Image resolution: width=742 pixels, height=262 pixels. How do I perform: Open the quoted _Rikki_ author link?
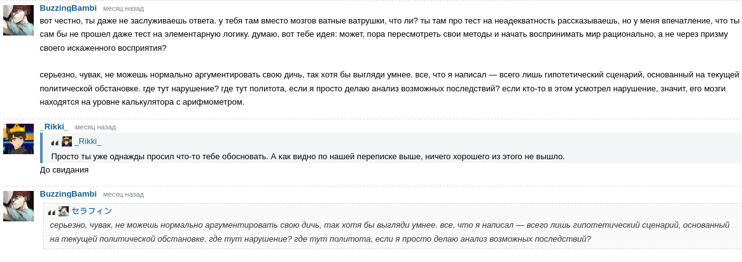88,141
